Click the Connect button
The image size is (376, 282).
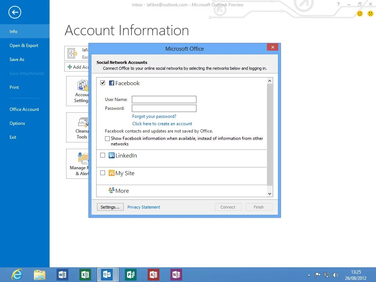coord(228,207)
